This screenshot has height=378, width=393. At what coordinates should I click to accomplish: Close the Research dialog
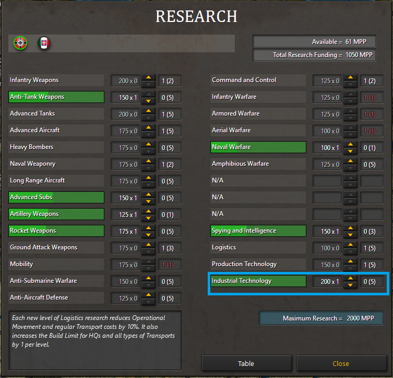tap(341, 363)
